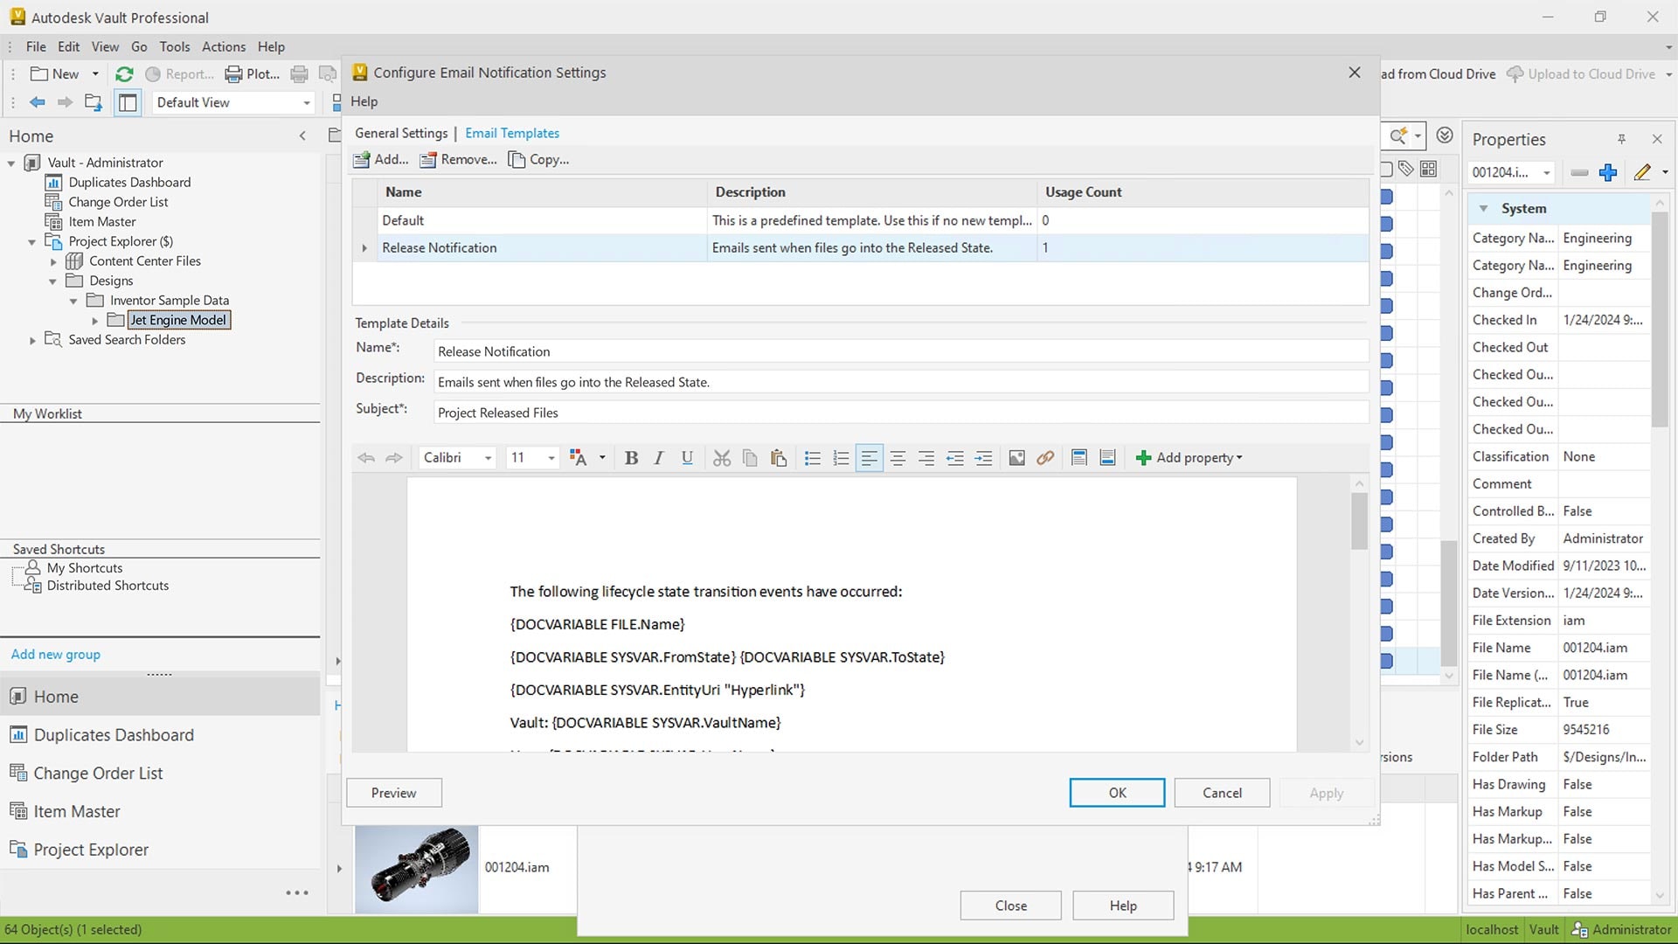Apply bulleted list formatting
The height and width of the screenshot is (944, 1678).
812,458
